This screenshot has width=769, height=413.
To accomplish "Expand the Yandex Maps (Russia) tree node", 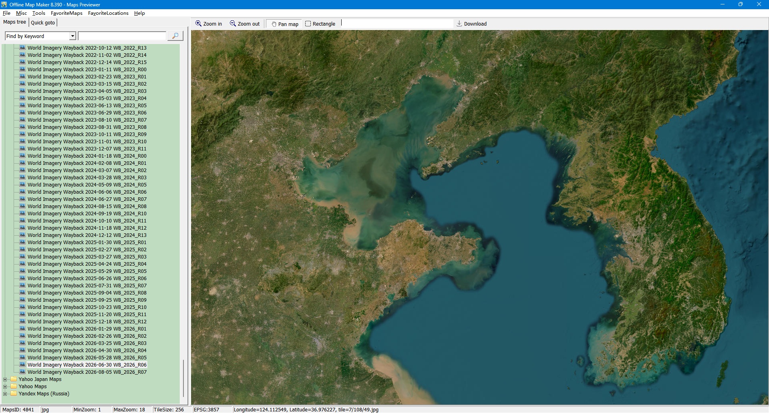I will [5, 394].
